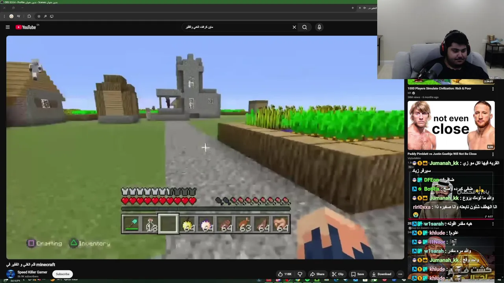Click the '38M views · 6 months ago' text
This screenshot has height=283, width=504.
[x=423, y=97]
